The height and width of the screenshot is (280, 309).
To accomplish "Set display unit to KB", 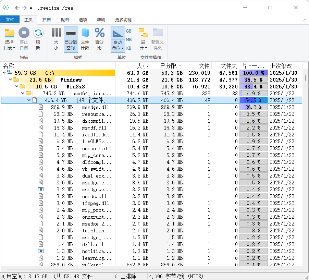I will pyautogui.click(x=129, y=48).
